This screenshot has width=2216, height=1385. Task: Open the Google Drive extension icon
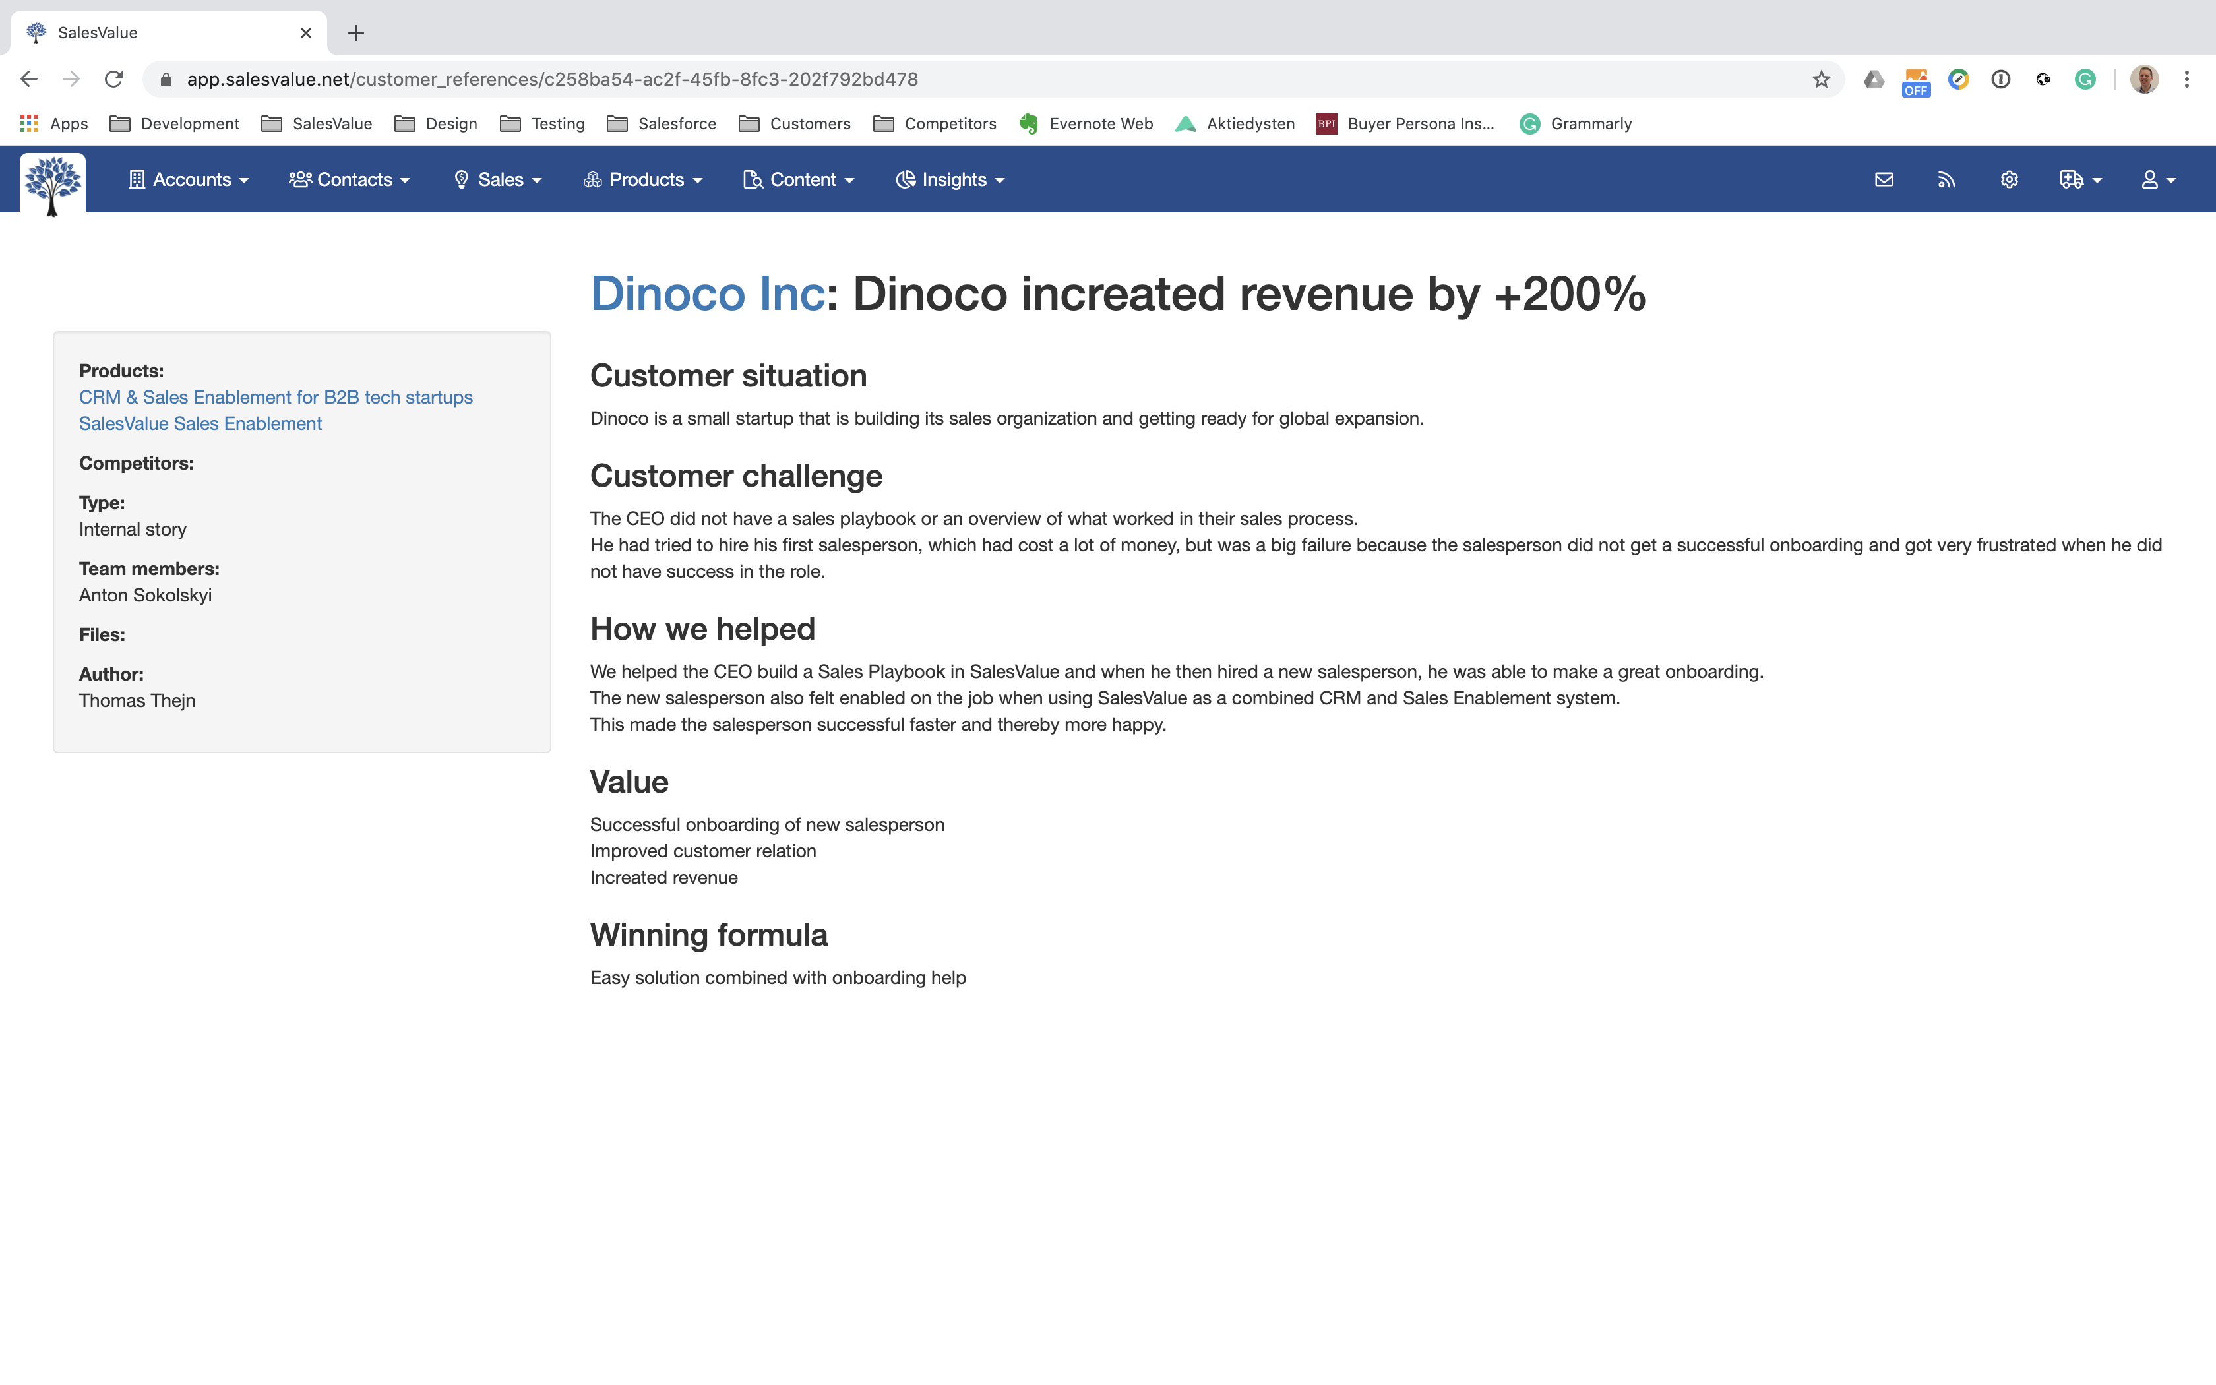[1874, 80]
